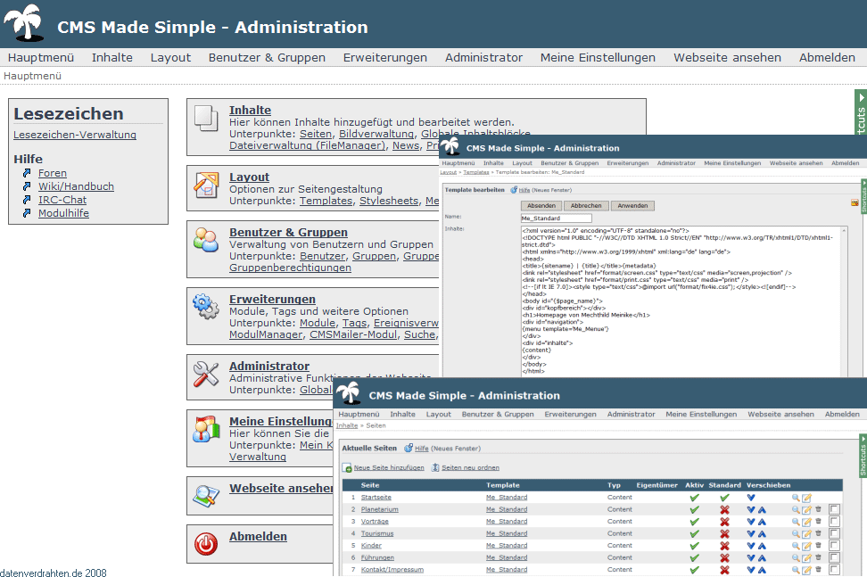This screenshot has width=867, height=577.
Task: Open the Startseite page link
Action: 376,498
